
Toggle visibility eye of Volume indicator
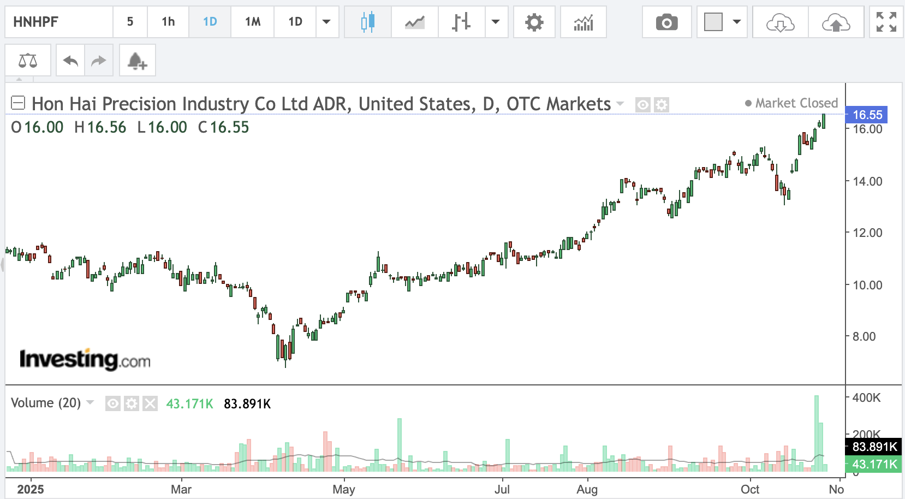[x=113, y=403]
